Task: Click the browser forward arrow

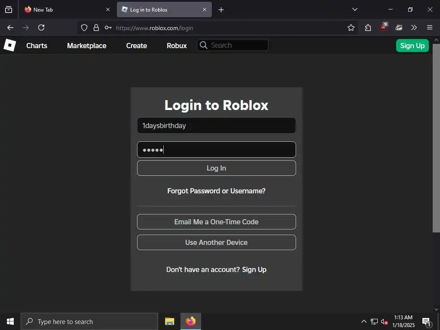Action: (26, 27)
